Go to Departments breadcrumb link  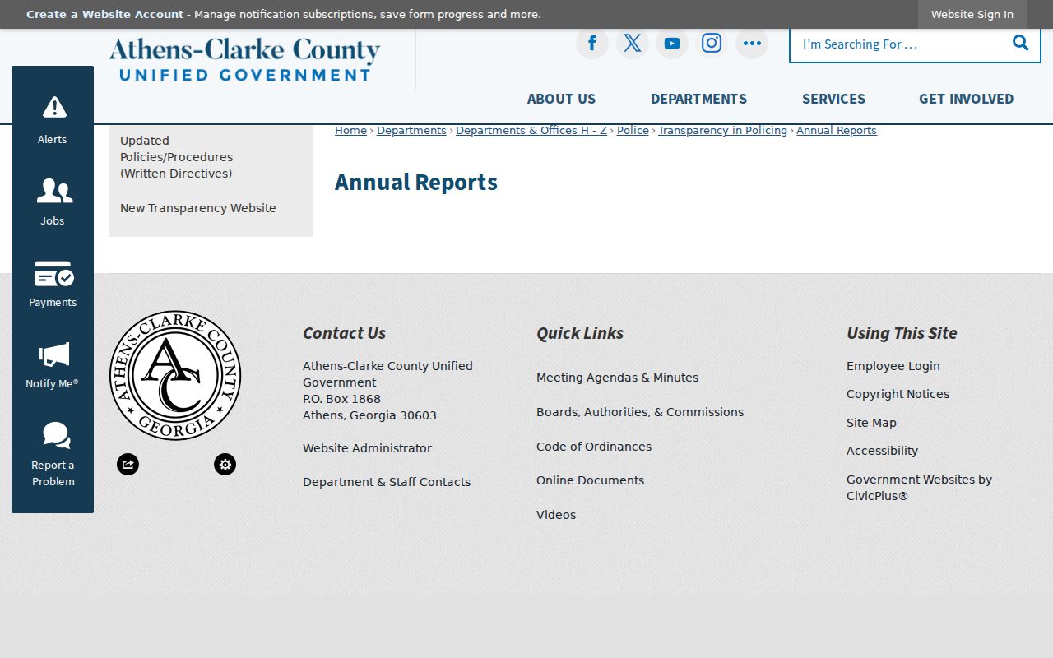pyautogui.click(x=411, y=131)
